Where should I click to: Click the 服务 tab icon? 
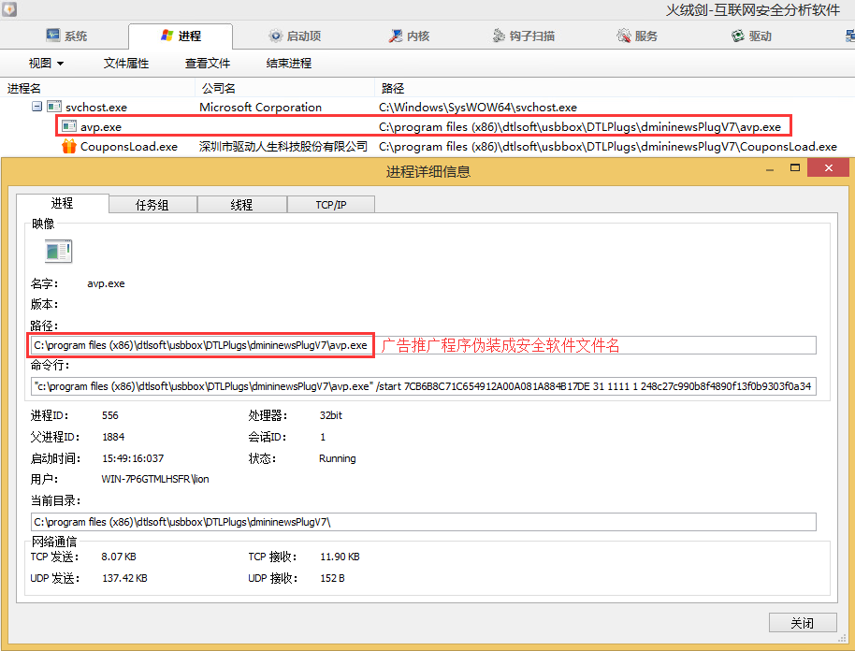point(624,36)
